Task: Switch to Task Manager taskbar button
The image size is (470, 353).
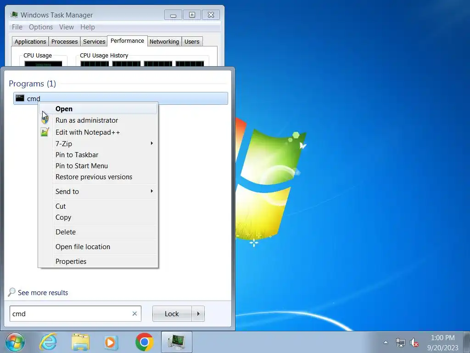Action: 177,342
